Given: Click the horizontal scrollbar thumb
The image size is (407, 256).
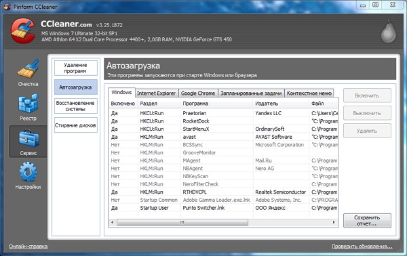Looking at the screenshot, I should point(182,222).
